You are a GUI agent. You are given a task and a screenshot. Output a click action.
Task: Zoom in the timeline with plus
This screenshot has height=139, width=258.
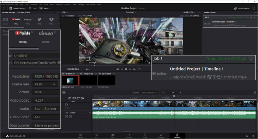click(180, 92)
